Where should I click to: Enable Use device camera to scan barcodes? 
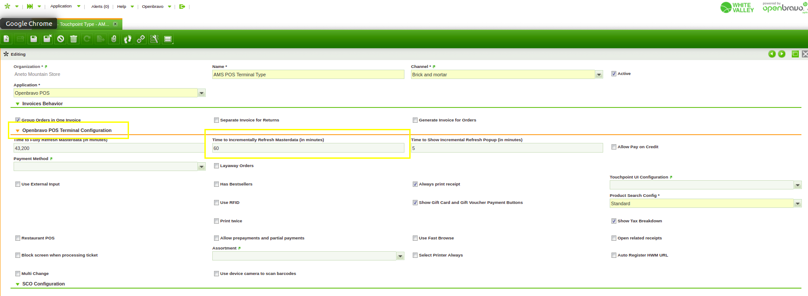coord(216,274)
